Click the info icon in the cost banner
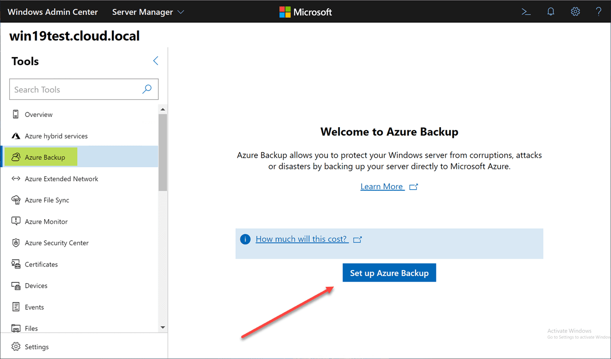 (245, 238)
